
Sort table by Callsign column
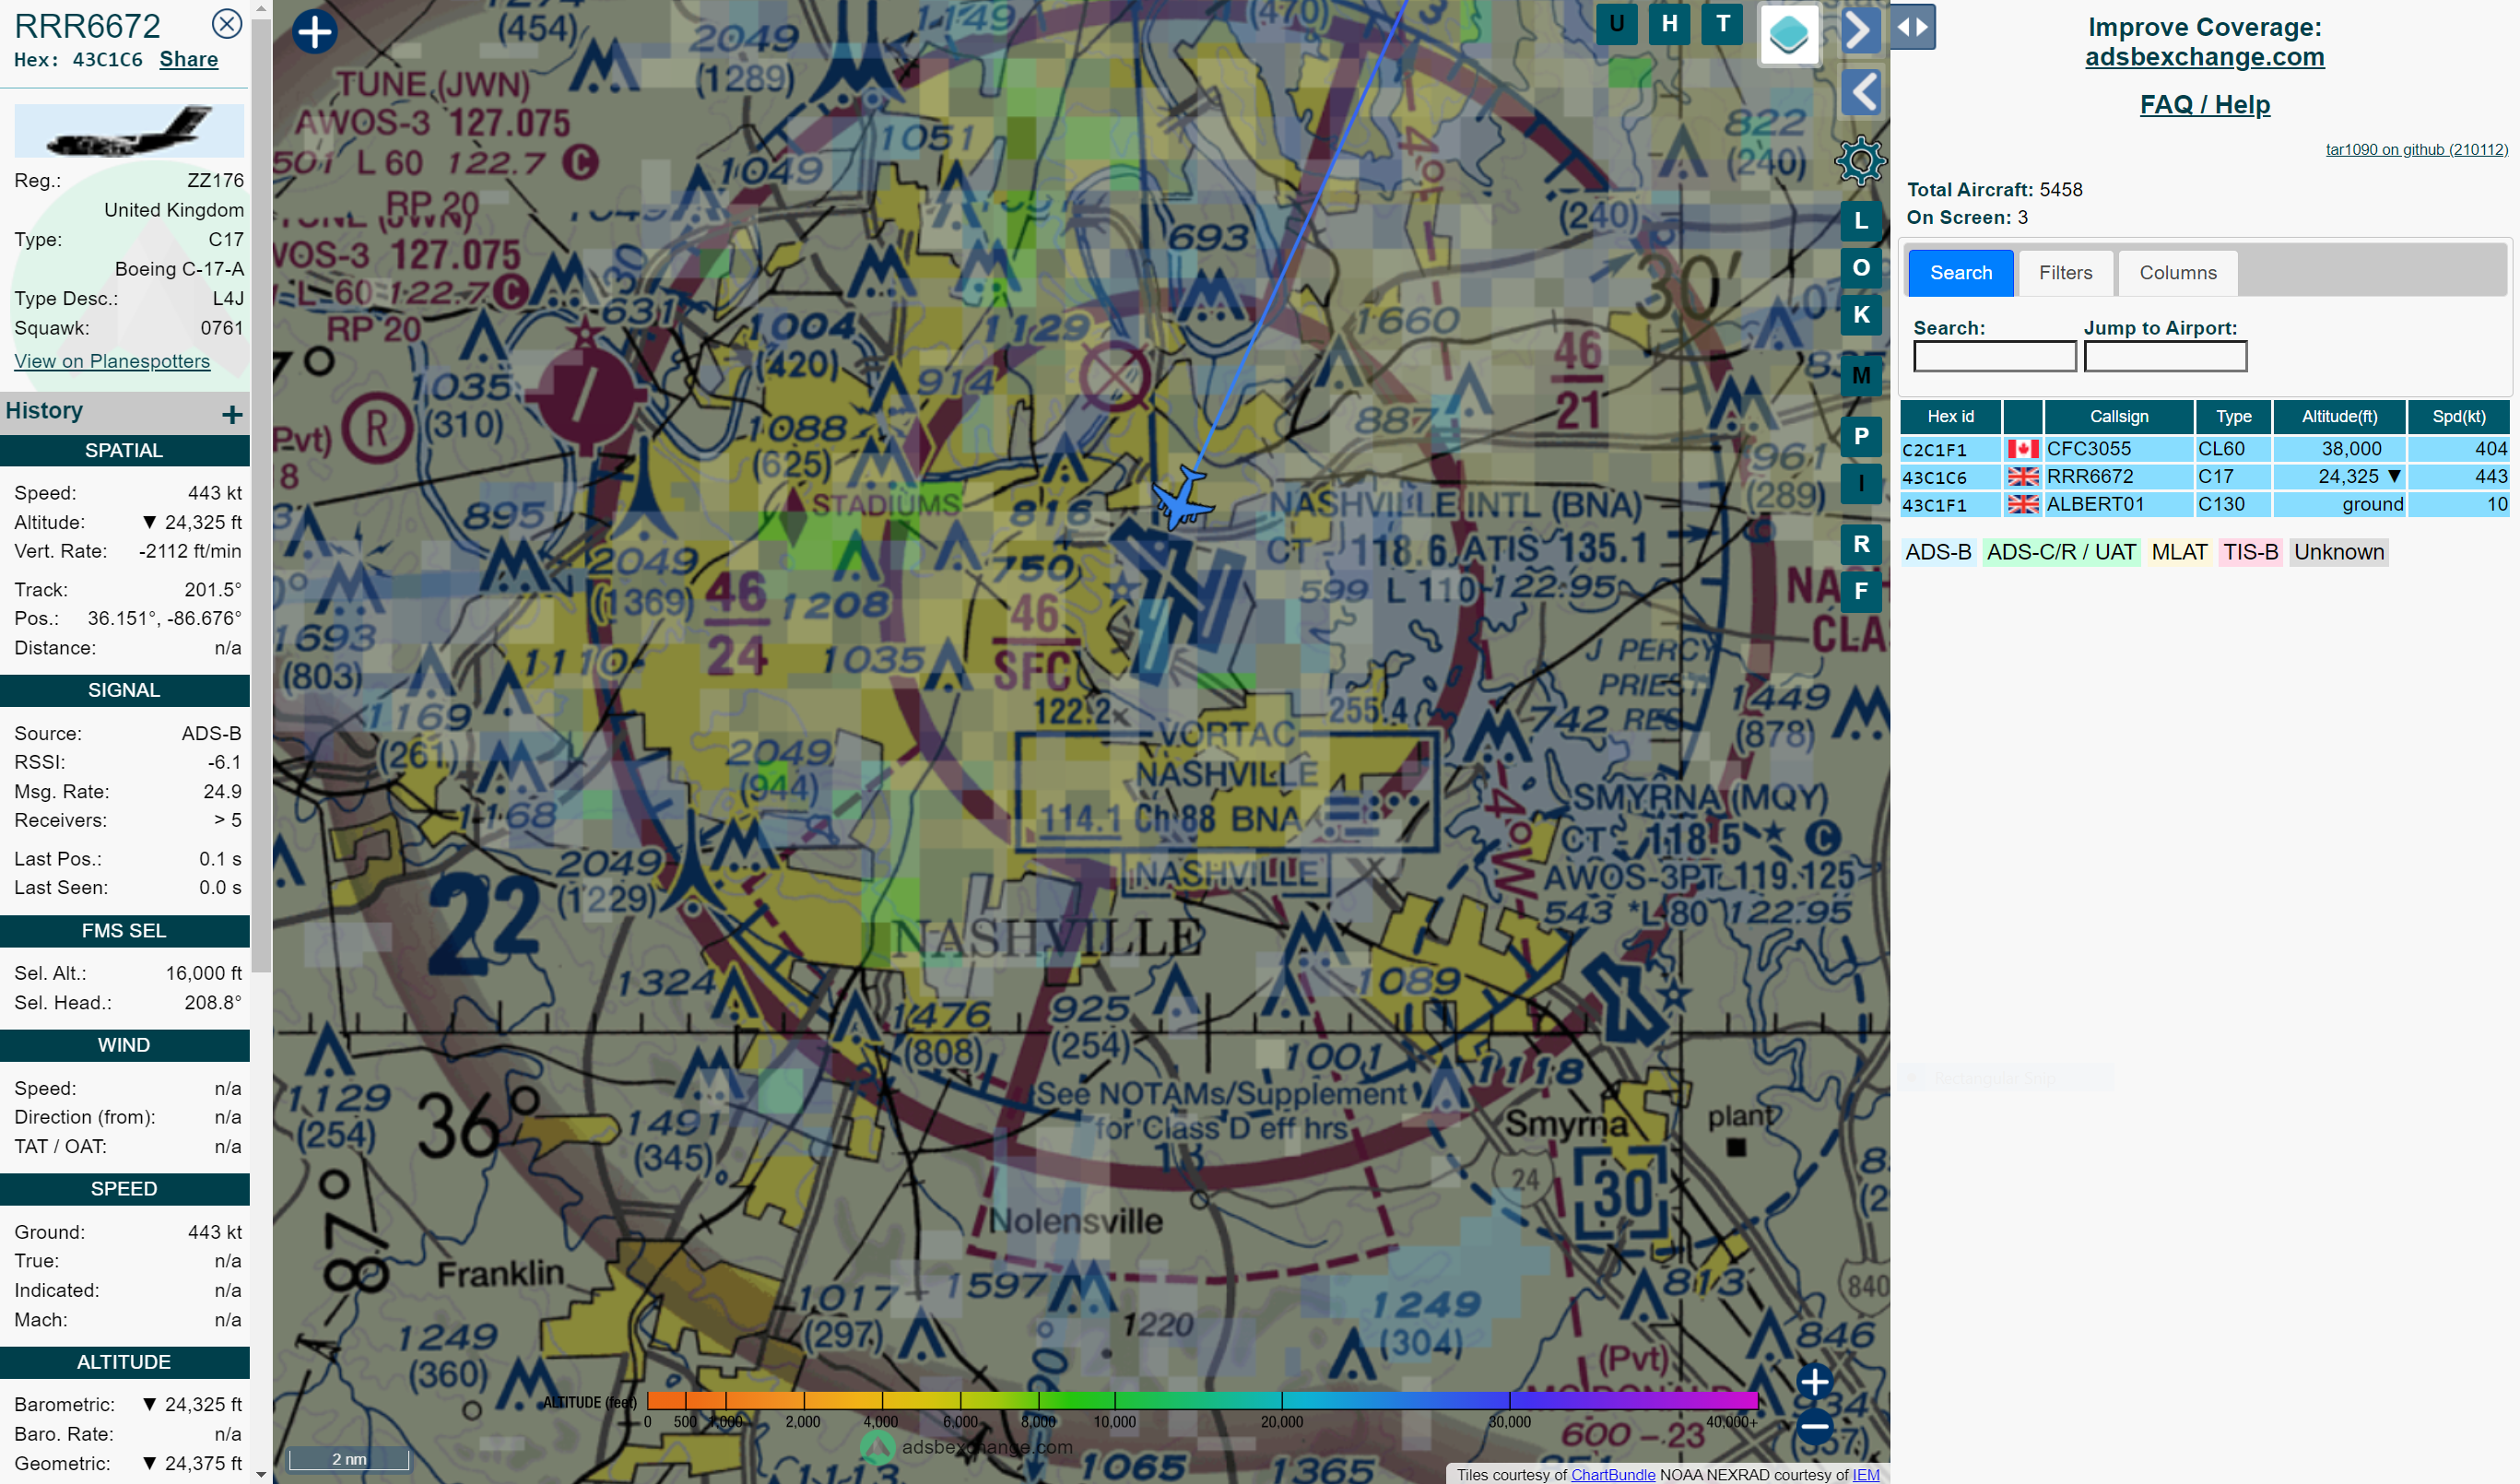click(x=2118, y=417)
